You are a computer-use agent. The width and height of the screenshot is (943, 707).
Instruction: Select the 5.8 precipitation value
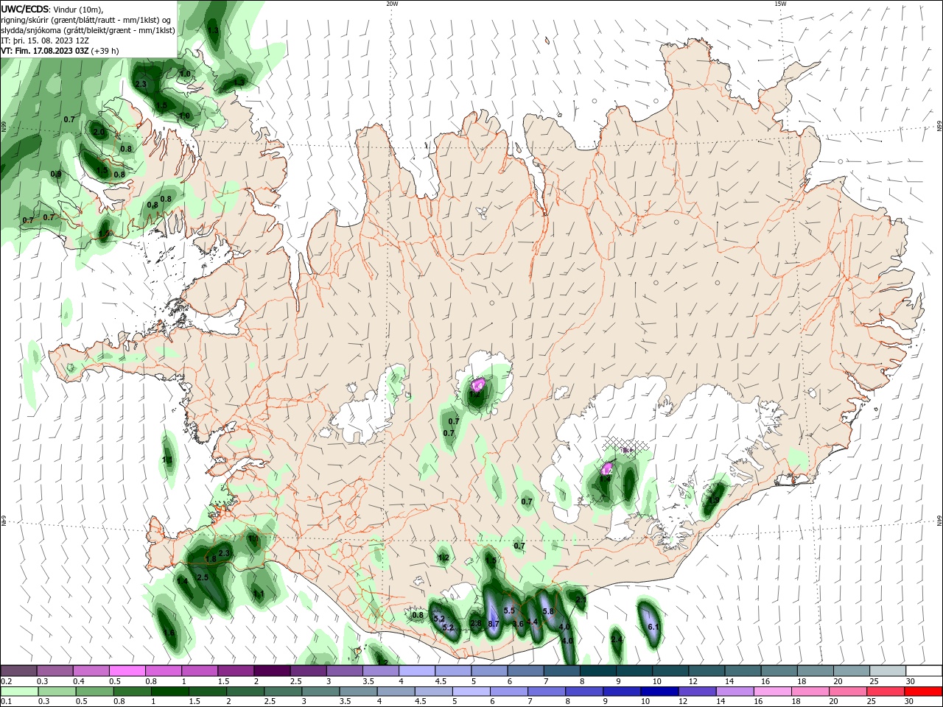[547, 611]
